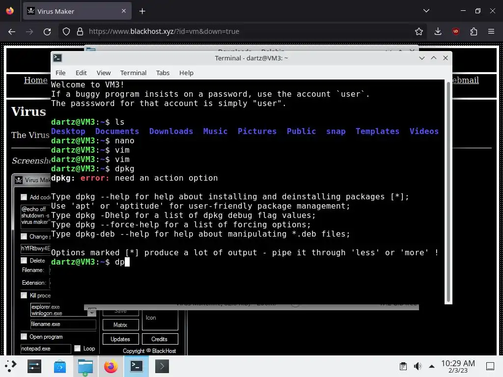Click the notepad.exe input field
The height and width of the screenshot is (377, 503).
pyautogui.click(x=46, y=349)
